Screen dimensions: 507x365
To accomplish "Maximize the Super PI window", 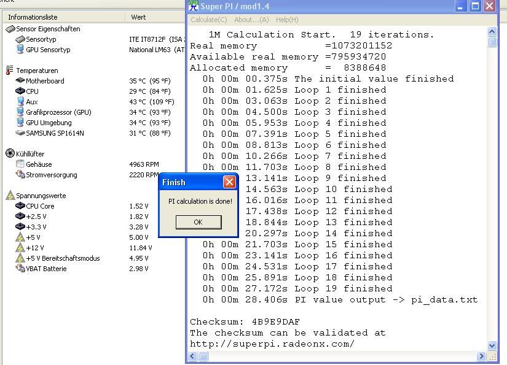I will click(475, 6).
